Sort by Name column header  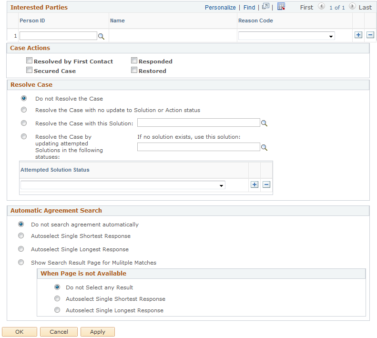click(x=117, y=20)
